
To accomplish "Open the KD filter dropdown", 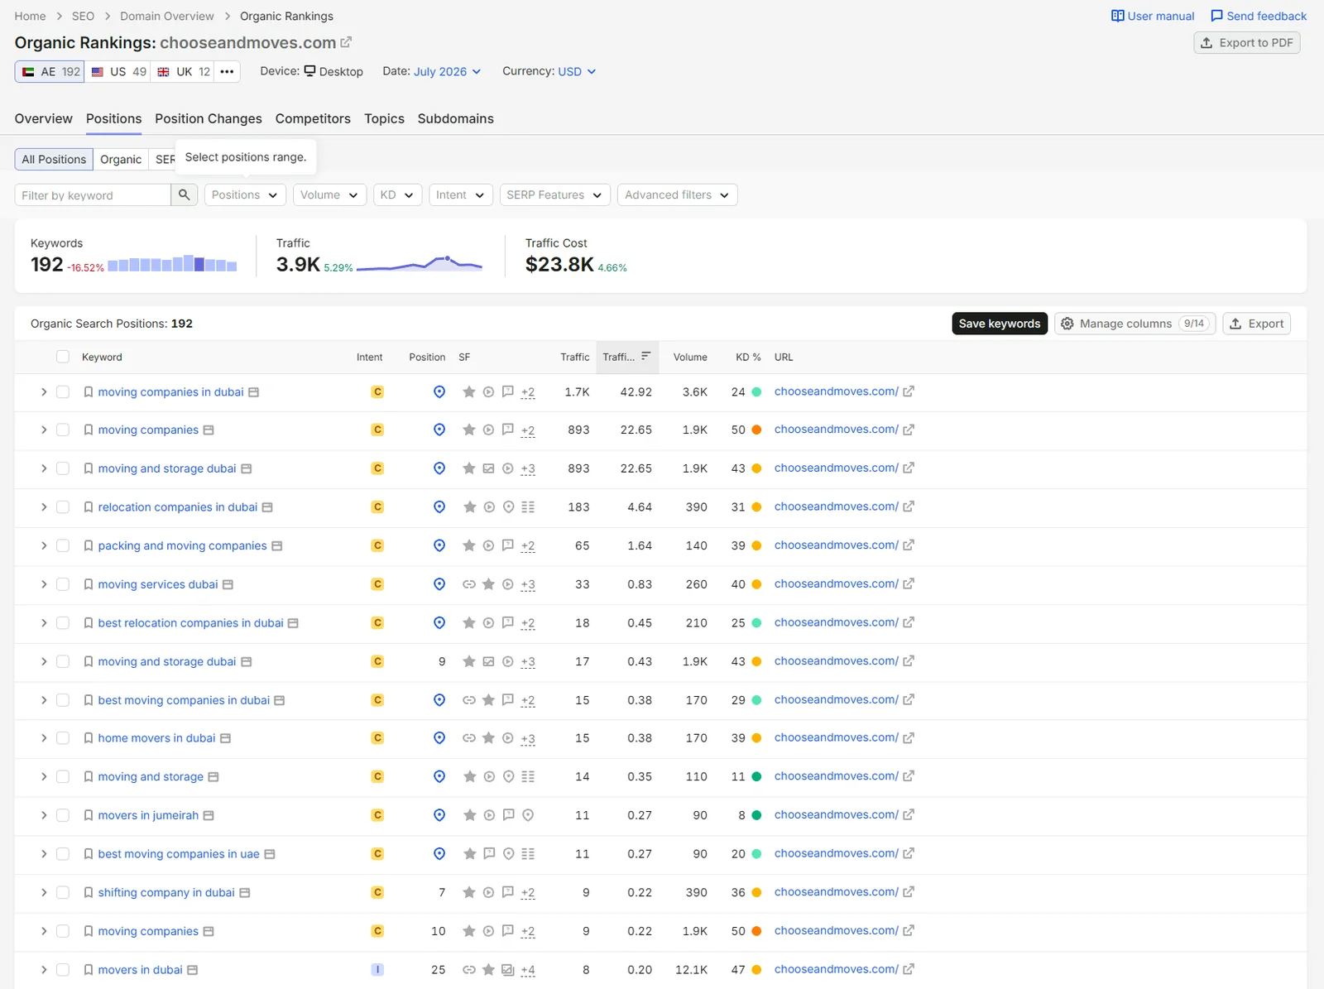I will click(398, 194).
